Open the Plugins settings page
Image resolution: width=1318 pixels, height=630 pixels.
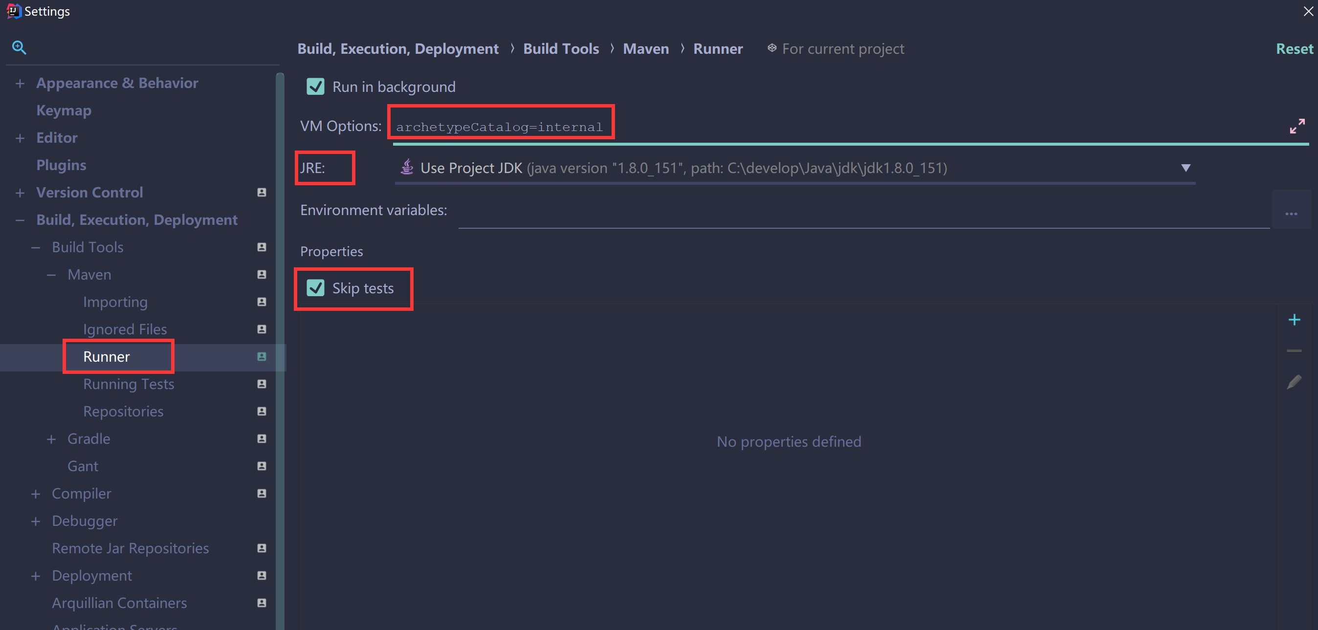[x=61, y=165]
